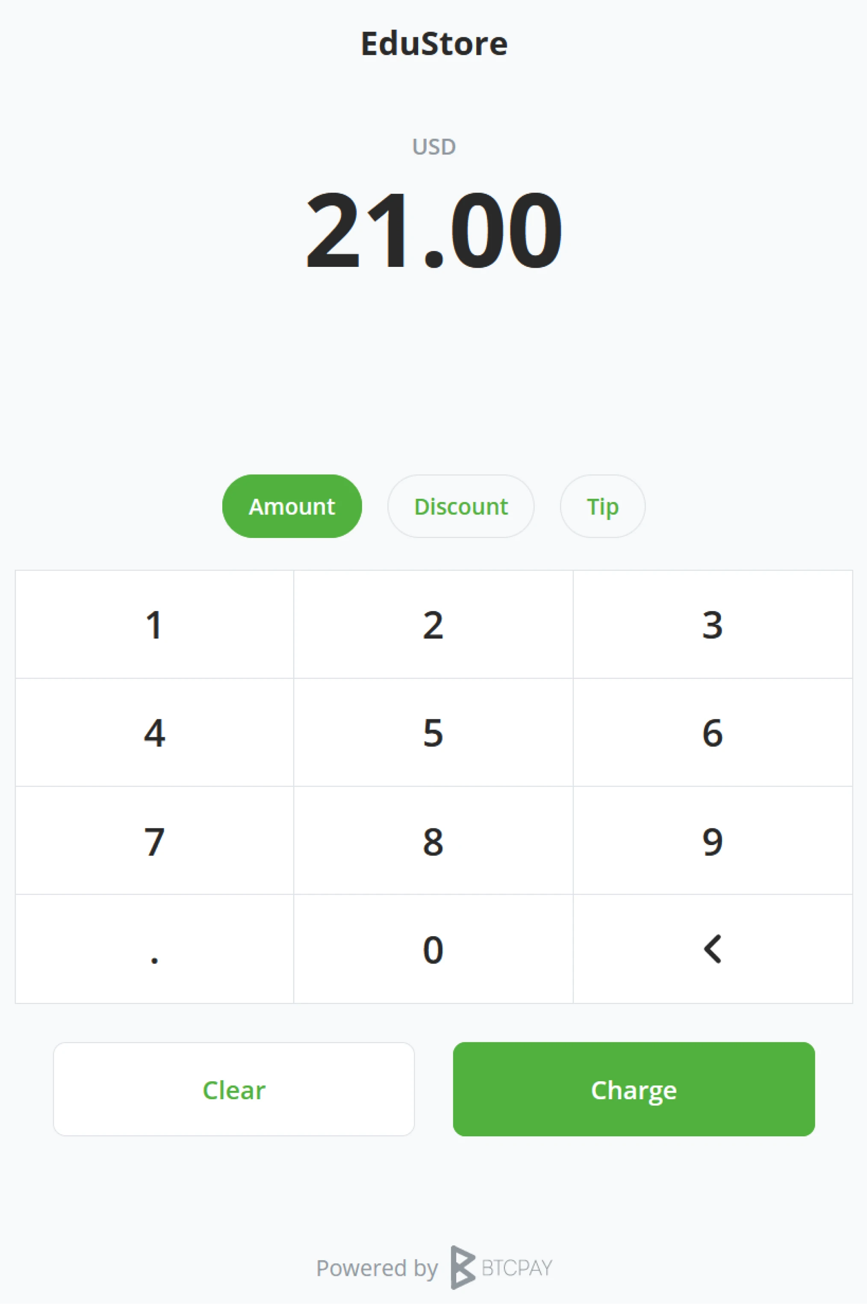867x1304 pixels.
Task: Click the 21.00 amount display
Action: (433, 230)
